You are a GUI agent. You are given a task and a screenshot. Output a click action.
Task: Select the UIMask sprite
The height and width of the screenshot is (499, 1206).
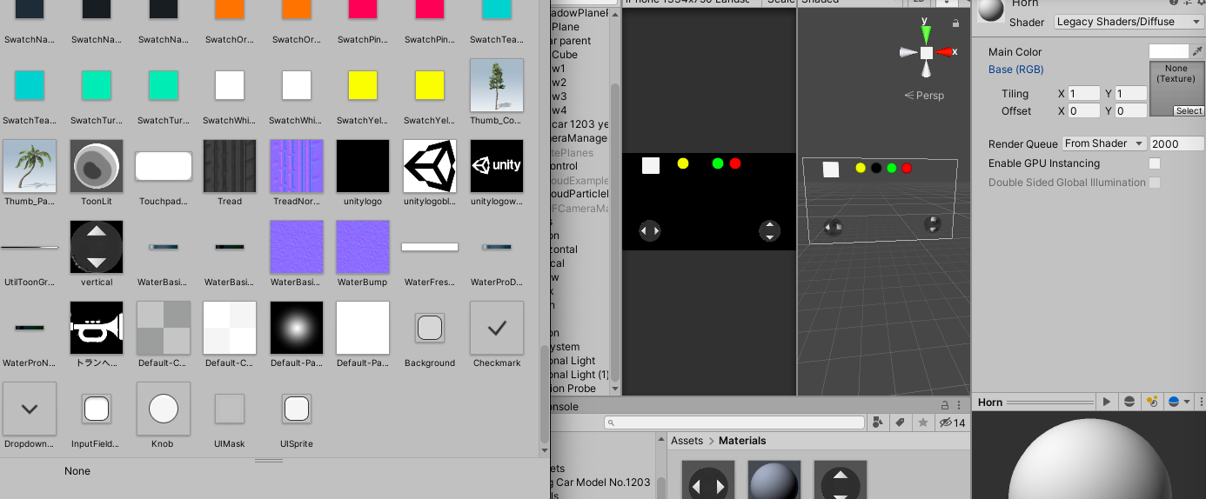[230, 409]
